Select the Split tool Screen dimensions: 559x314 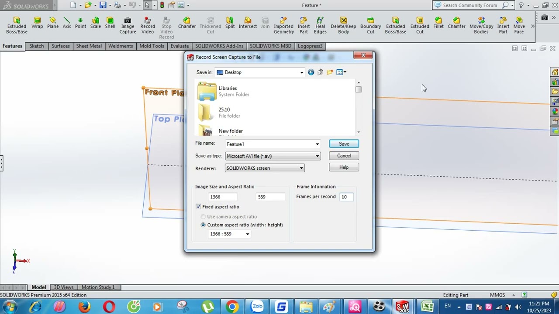point(230,23)
